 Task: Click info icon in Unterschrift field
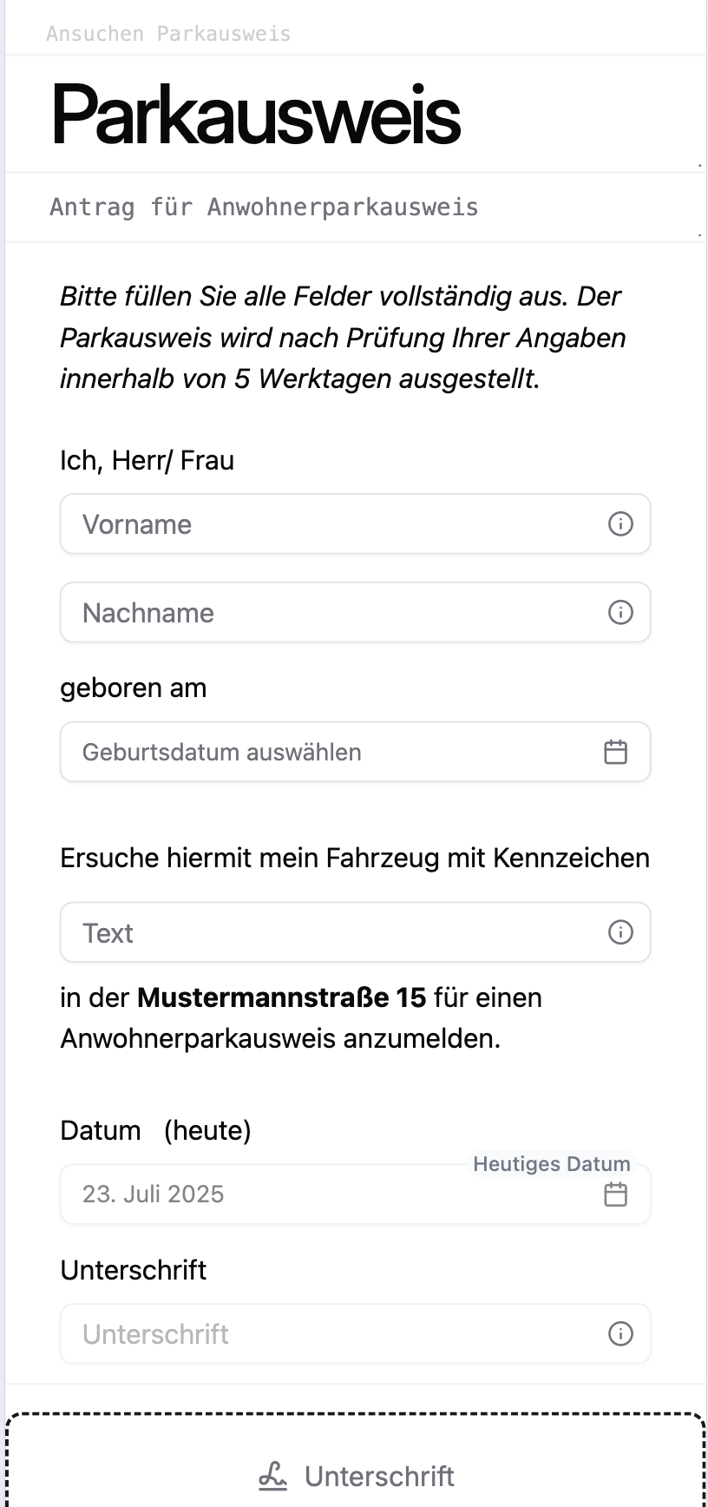point(620,1333)
